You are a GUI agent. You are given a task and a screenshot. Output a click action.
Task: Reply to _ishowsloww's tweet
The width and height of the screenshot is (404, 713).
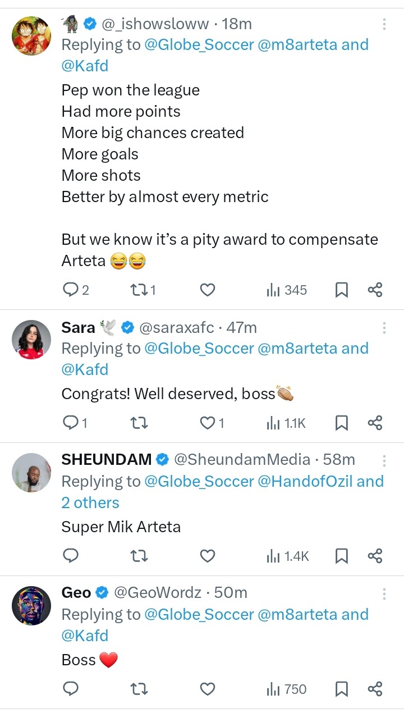tap(71, 290)
